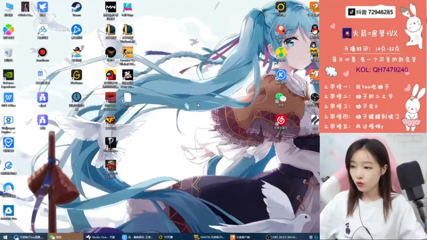This screenshot has height=240, width=427.
Task: Switch to the OBS 26.0.2 taskbar window
Action: click(x=283, y=237)
